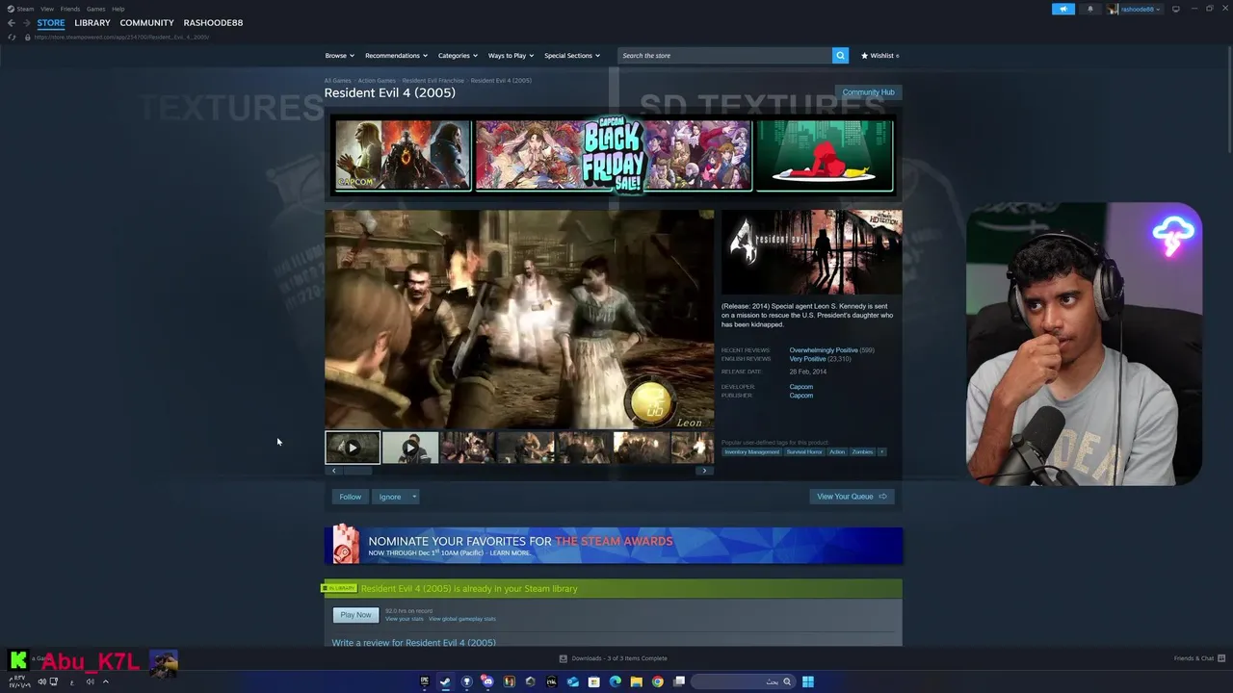Click View Your Queue
This screenshot has width=1233, height=693.
click(852, 497)
